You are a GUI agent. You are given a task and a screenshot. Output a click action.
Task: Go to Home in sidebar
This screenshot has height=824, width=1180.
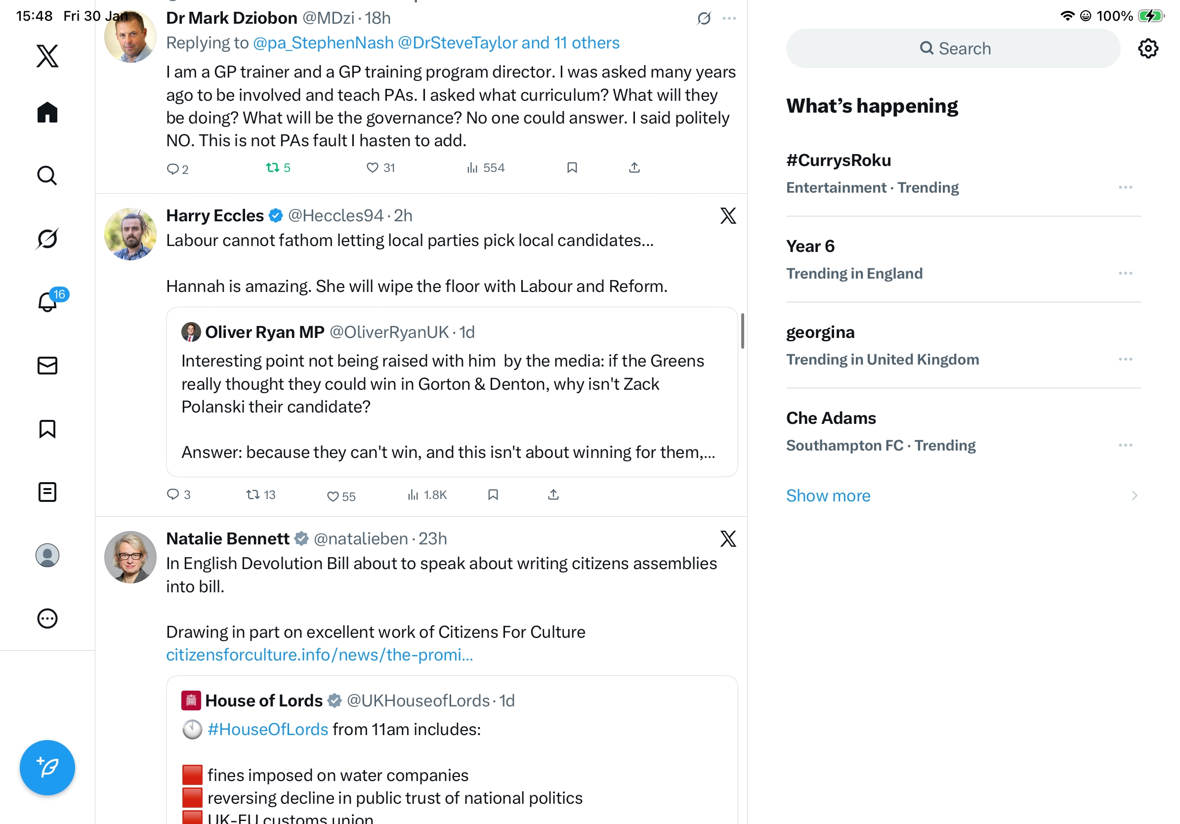pyautogui.click(x=47, y=112)
